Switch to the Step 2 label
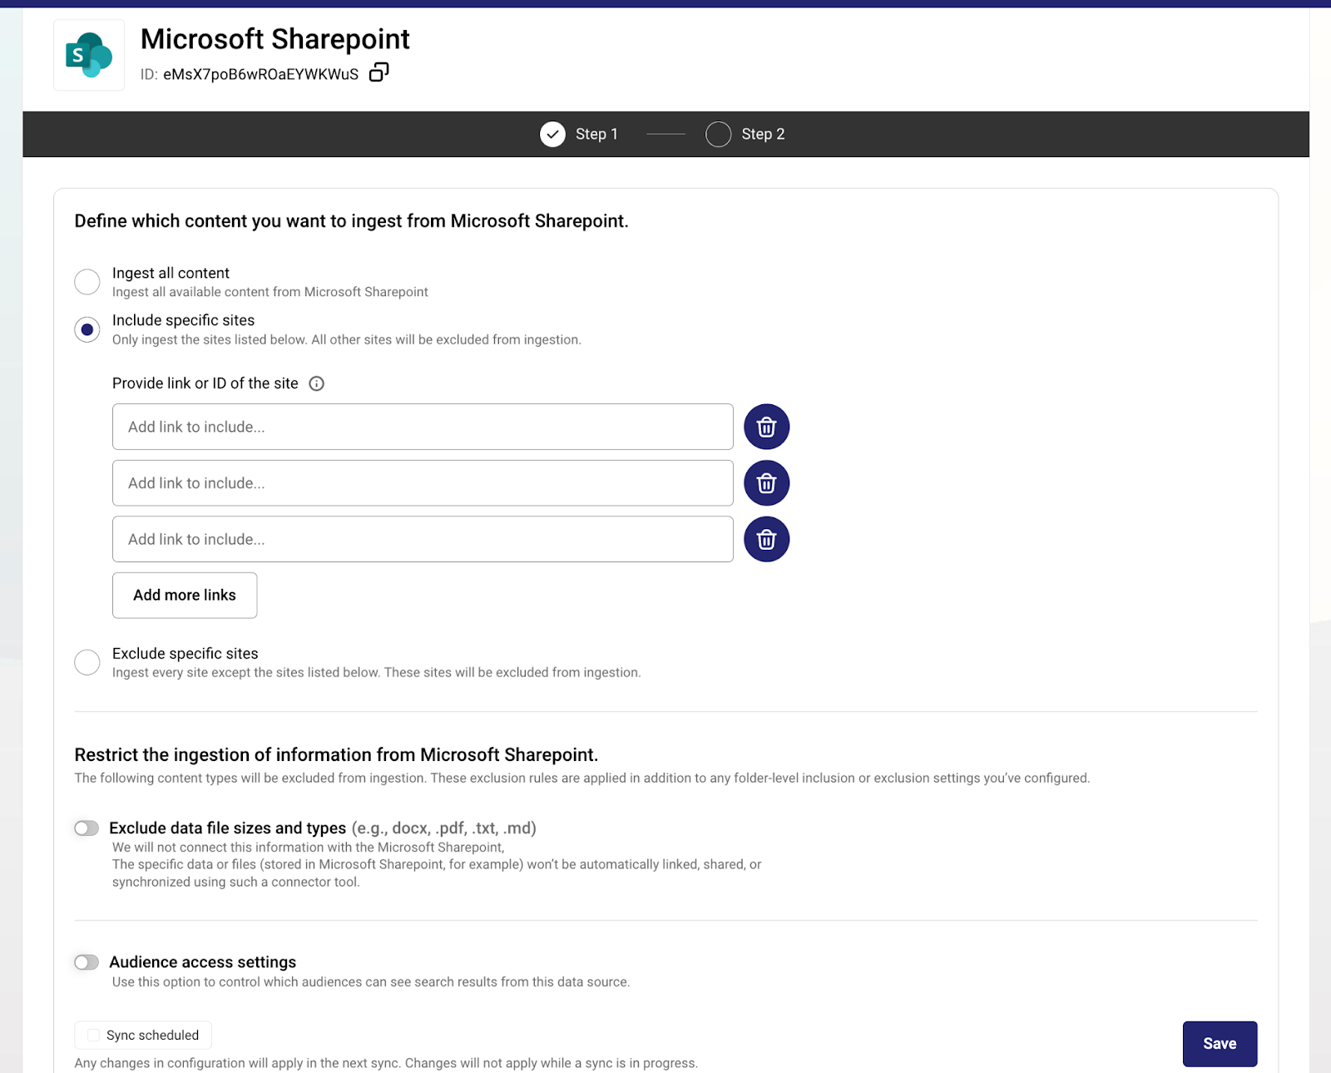 coord(763,134)
